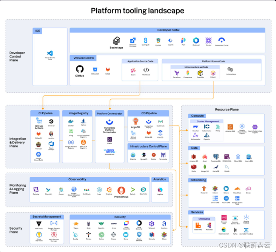Screen dimensions: 276x252
Task: Click the 'Platform Source Code' label
Action: (x=213, y=61)
